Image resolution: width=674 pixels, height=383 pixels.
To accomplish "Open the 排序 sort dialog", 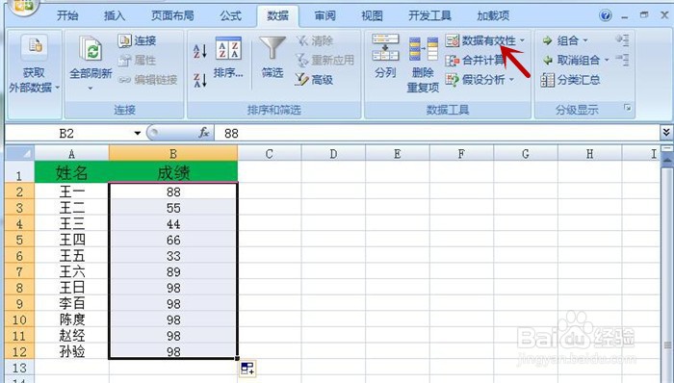I will pyautogui.click(x=228, y=58).
